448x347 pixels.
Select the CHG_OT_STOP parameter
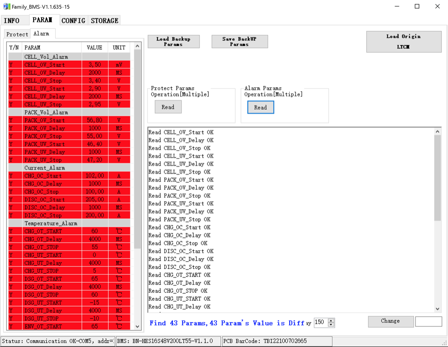(69, 247)
